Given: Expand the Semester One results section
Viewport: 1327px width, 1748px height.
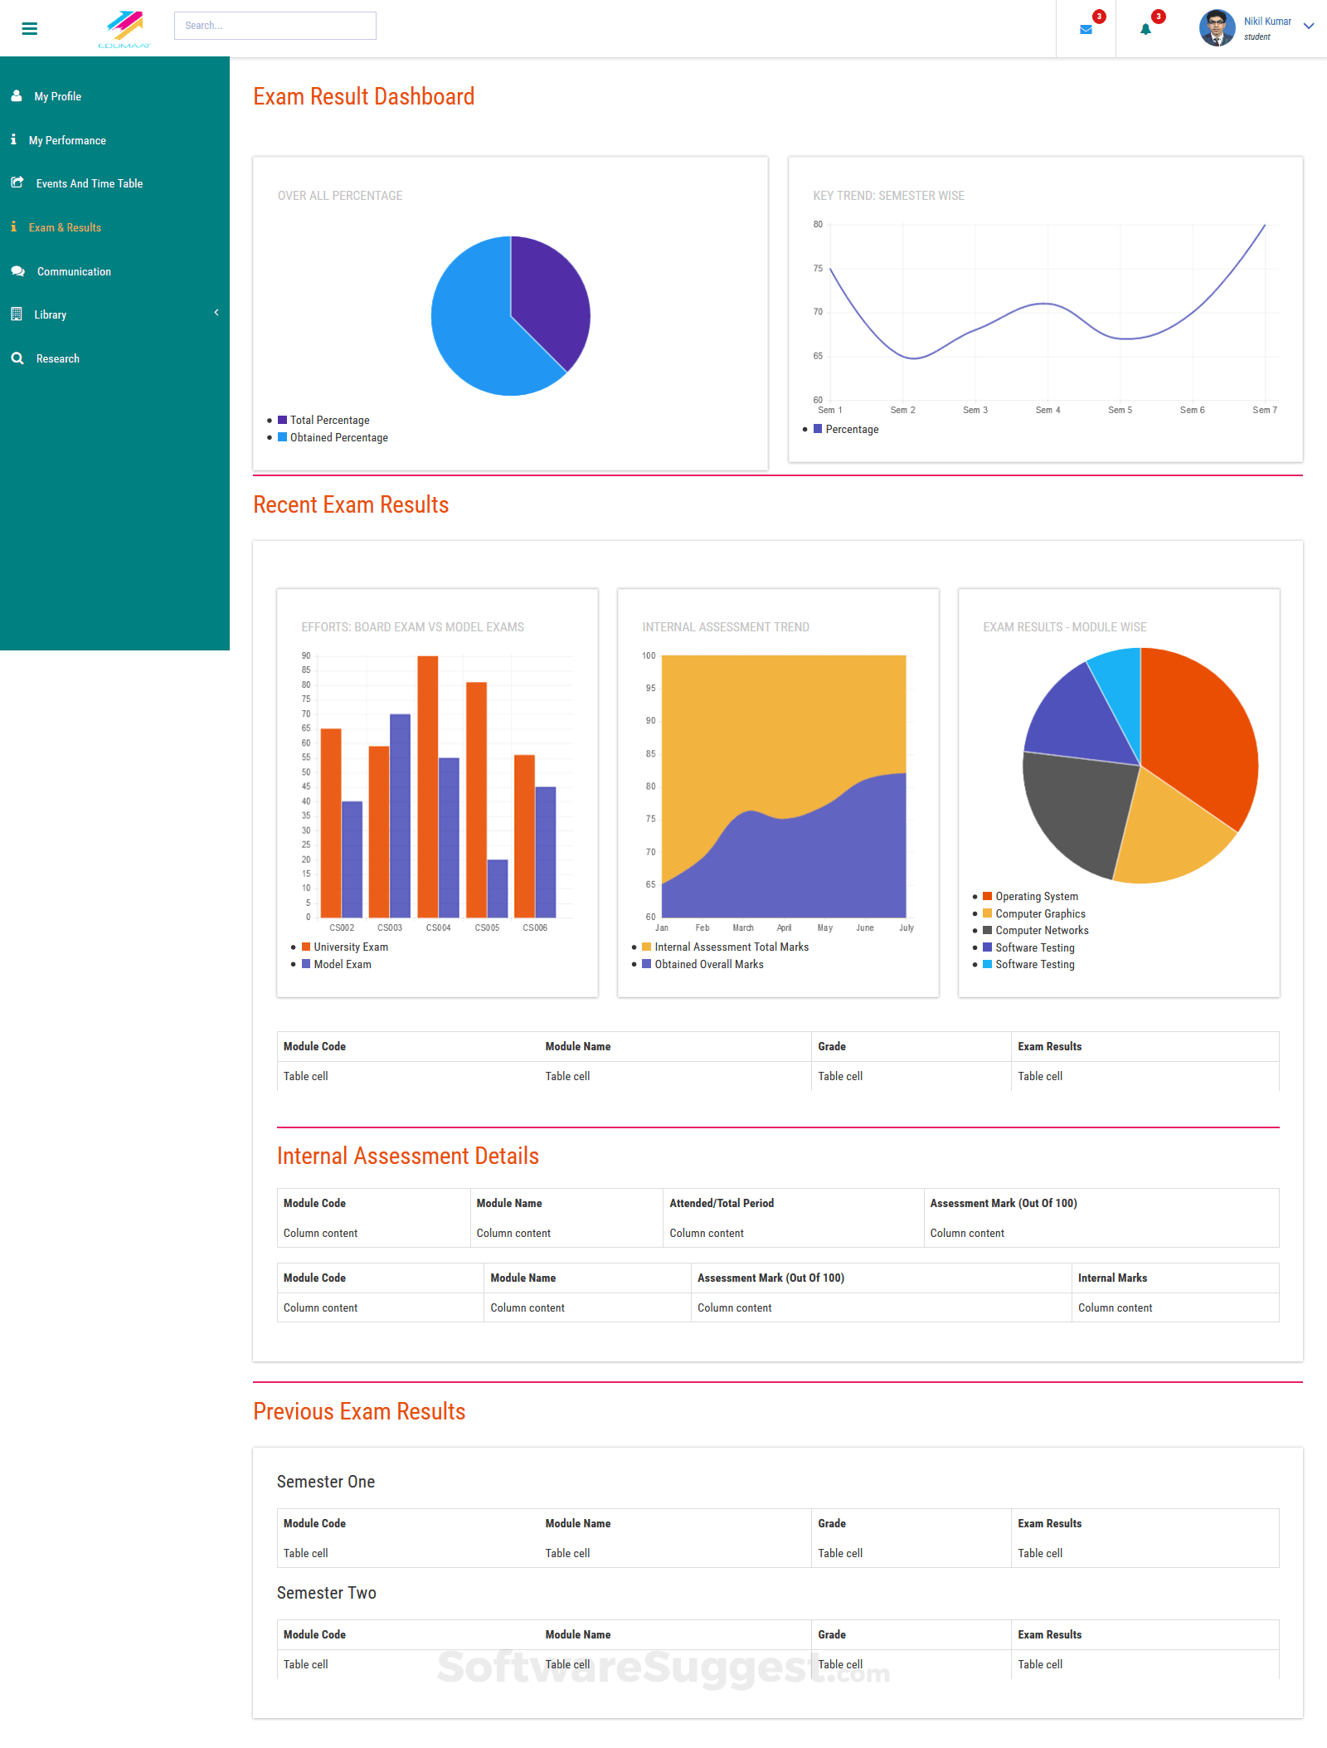Looking at the screenshot, I should 326,1482.
